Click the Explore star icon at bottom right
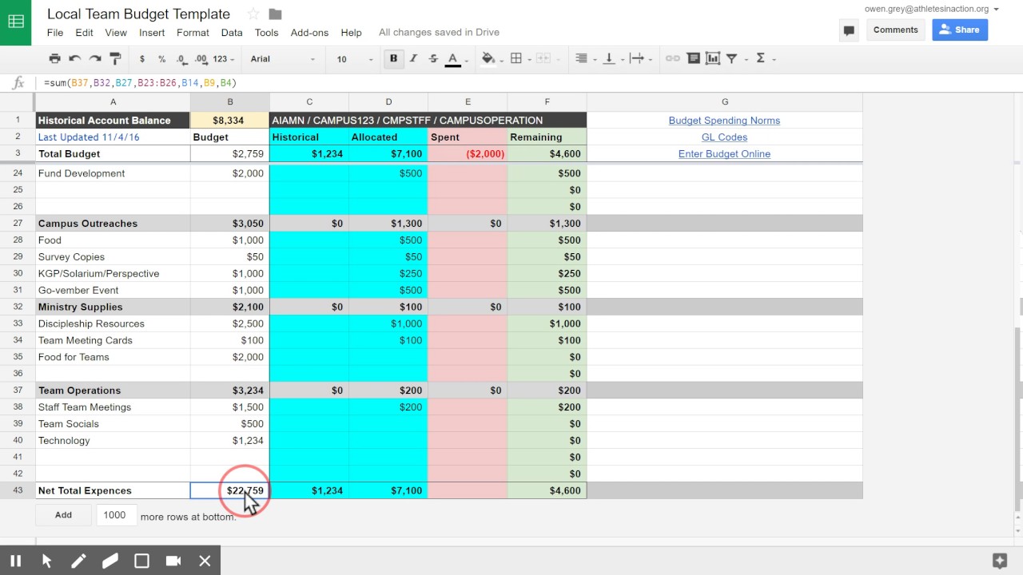The width and height of the screenshot is (1023, 575). point(999,561)
